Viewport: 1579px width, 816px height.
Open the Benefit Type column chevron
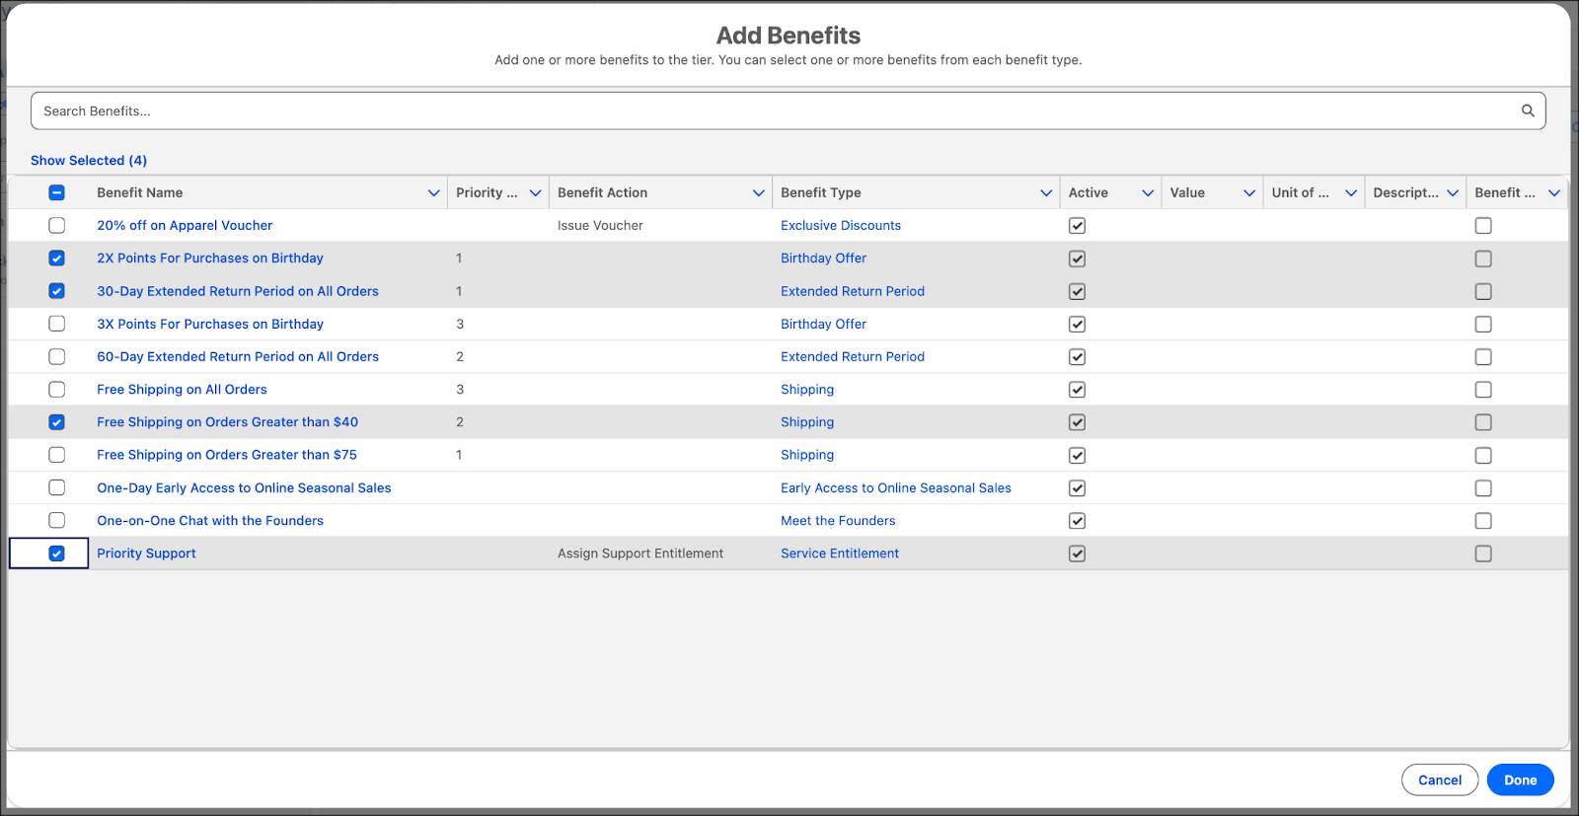pos(1046,192)
